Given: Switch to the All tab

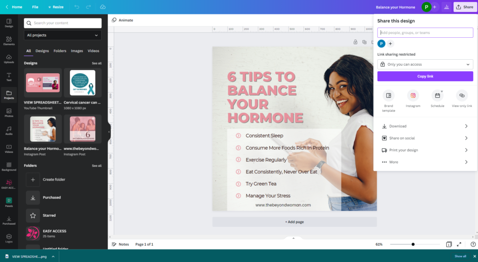Looking at the screenshot, I should [28, 51].
